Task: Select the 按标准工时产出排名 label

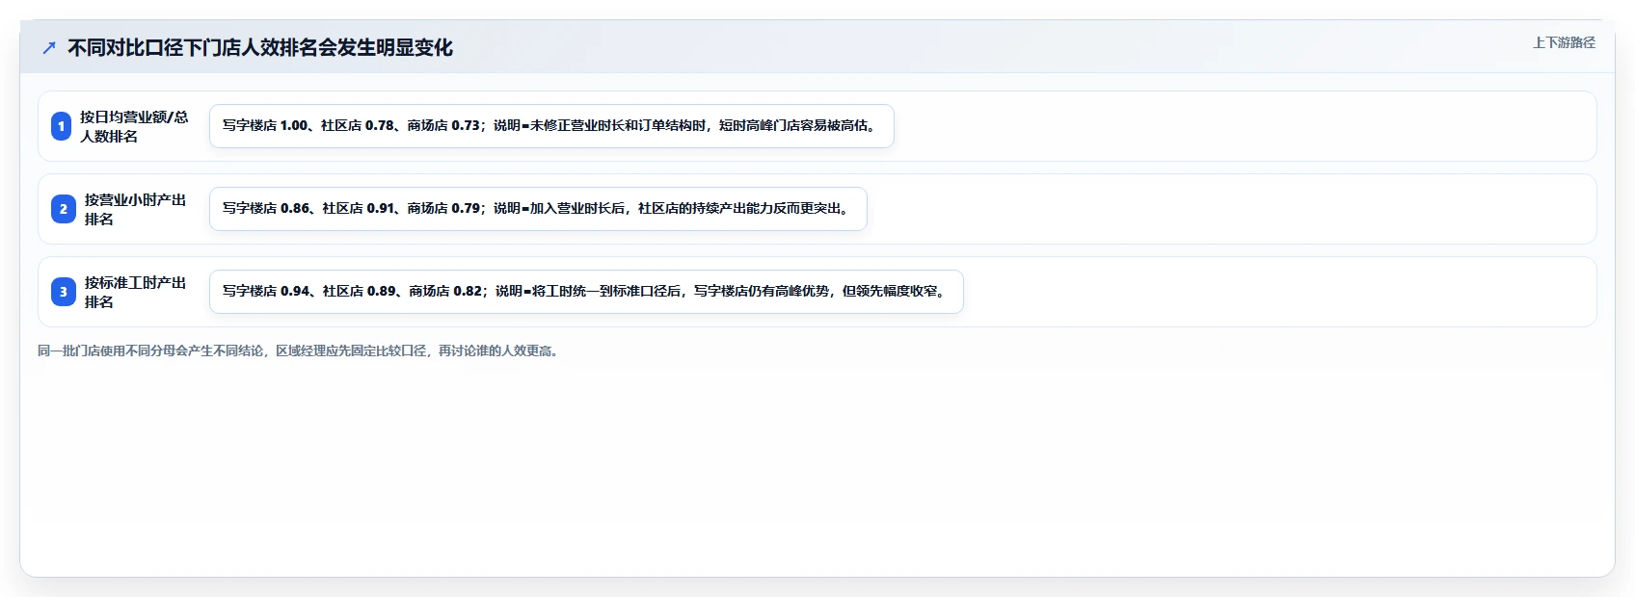Action: point(135,292)
